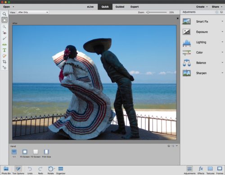Open the View After Only dropdown
This screenshot has height=175, width=225.
click(33, 12)
